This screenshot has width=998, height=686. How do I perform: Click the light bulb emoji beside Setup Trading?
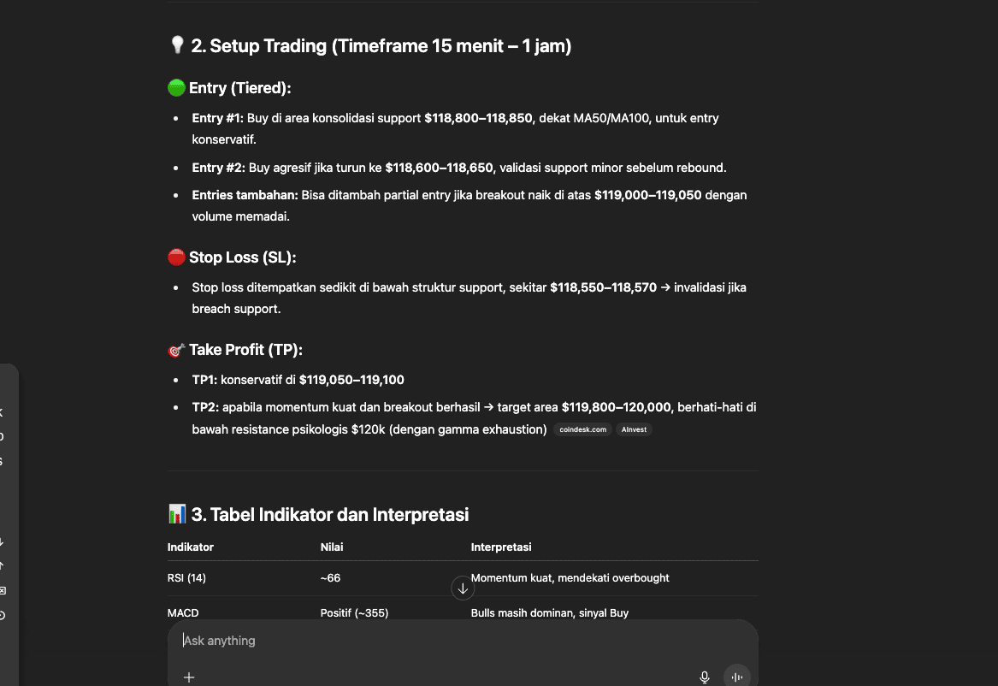[x=177, y=45]
